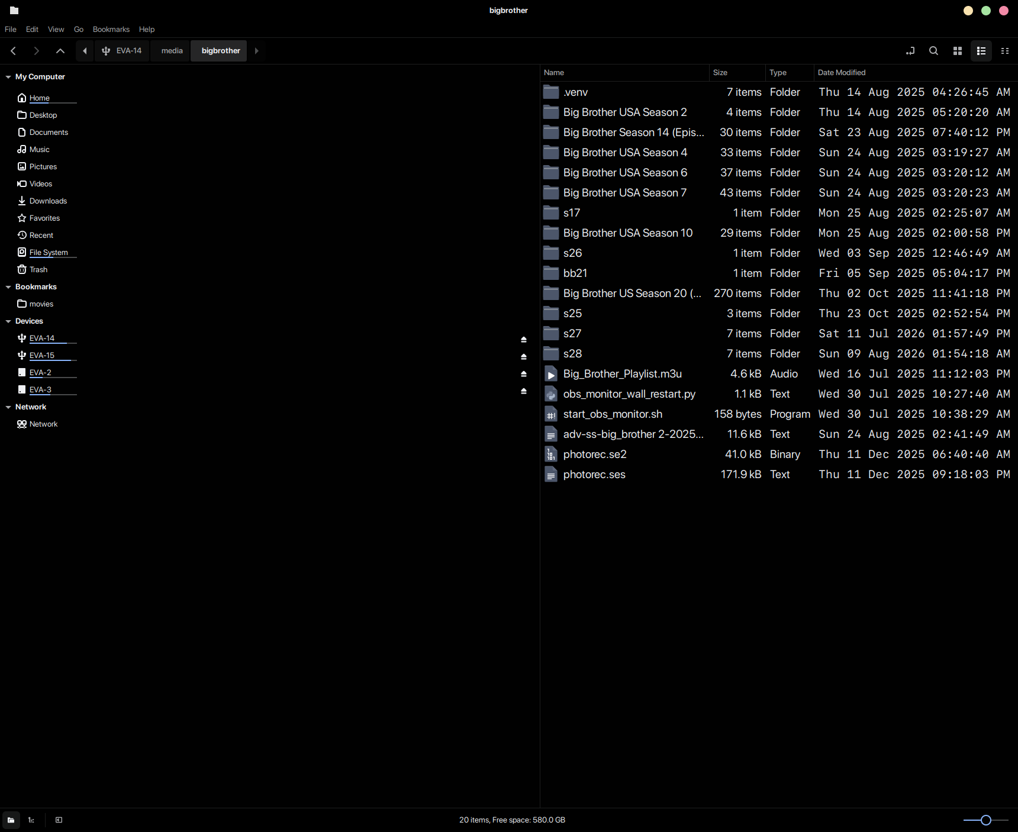1018x832 pixels.
Task: Open the Help menu
Action: tap(147, 29)
